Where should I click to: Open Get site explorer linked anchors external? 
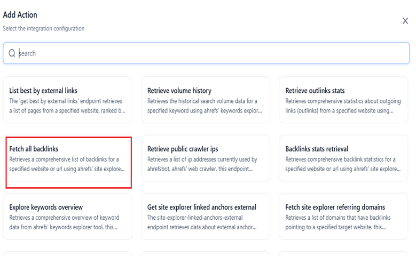coord(206,217)
